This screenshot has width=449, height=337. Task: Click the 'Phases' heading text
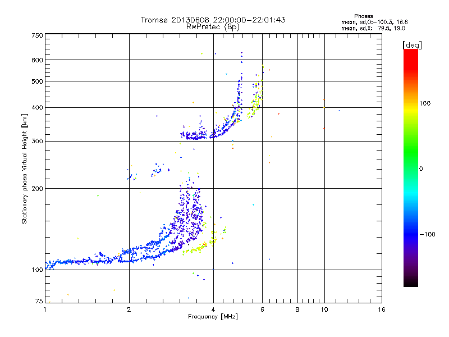[x=363, y=16]
